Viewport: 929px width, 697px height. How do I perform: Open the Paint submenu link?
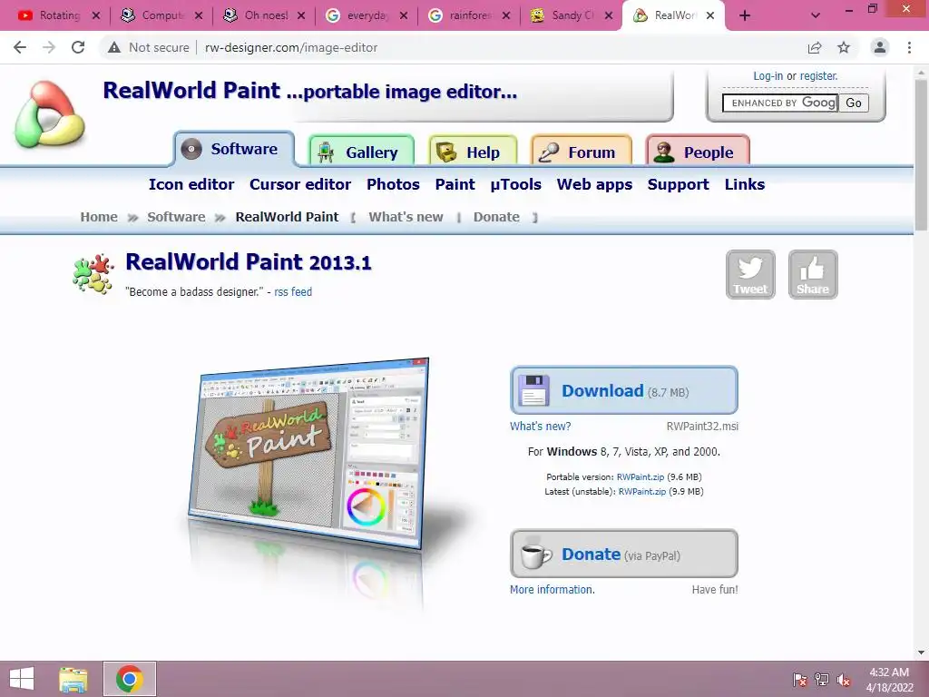pyautogui.click(x=455, y=184)
